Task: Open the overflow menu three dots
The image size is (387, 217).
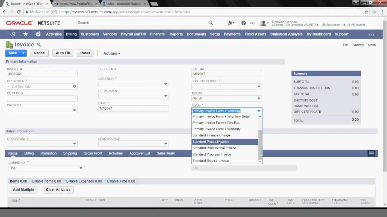Action: tap(371, 34)
